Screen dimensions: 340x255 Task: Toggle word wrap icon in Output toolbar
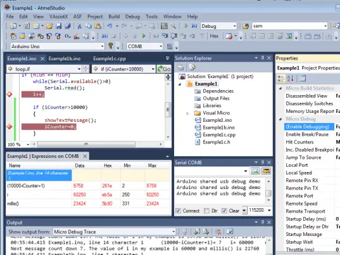point(230,232)
